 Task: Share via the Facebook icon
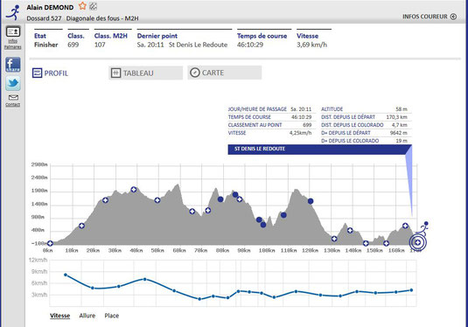pyautogui.click(x=13, y=65)
